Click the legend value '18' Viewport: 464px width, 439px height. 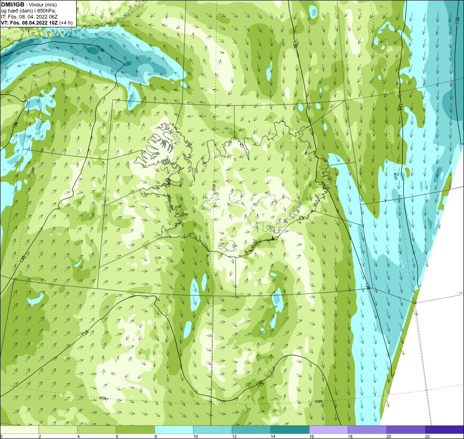pos(350,436)
